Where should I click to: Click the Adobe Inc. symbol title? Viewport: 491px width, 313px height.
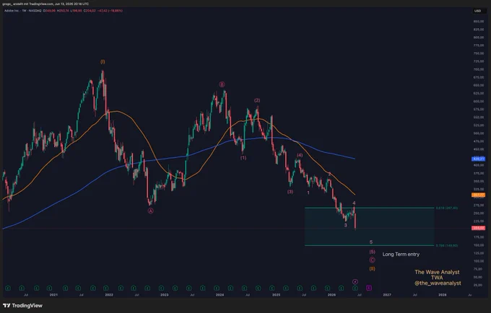tap(12, 11)
